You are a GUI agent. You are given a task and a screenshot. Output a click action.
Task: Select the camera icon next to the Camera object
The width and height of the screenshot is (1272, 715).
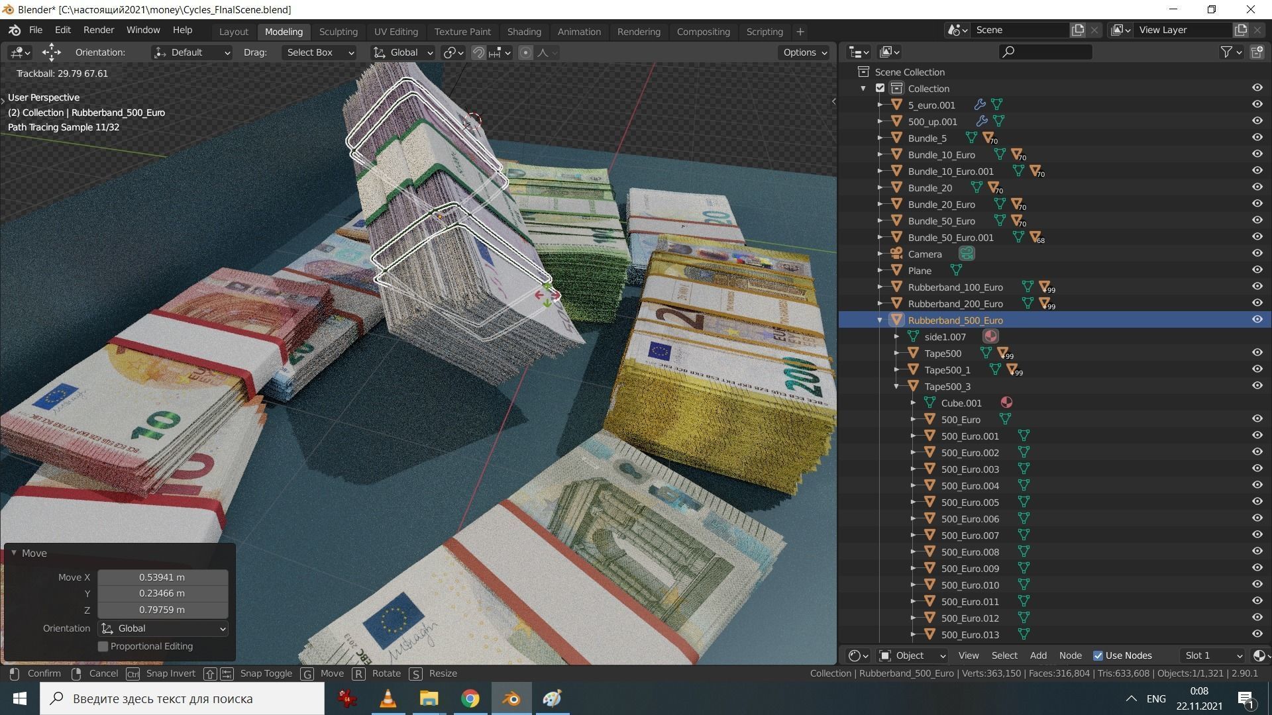point(967,254)
